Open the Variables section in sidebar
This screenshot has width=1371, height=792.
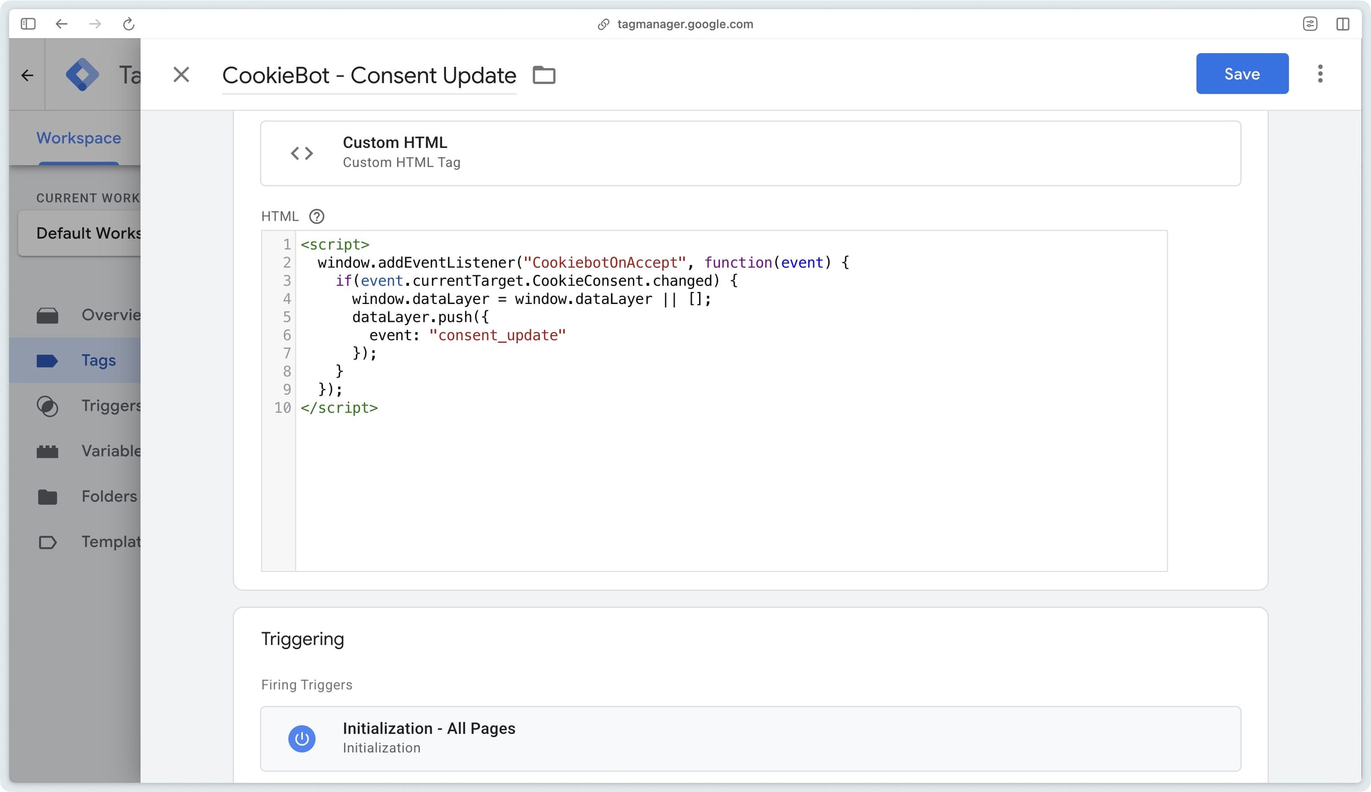pyautogui.click(x=75, y=451)
